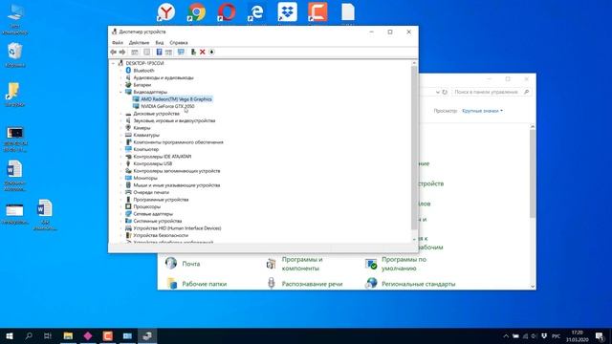Open Yandex Browser desktop shortcut
This screenshot has height=344, width=612.
165,11
